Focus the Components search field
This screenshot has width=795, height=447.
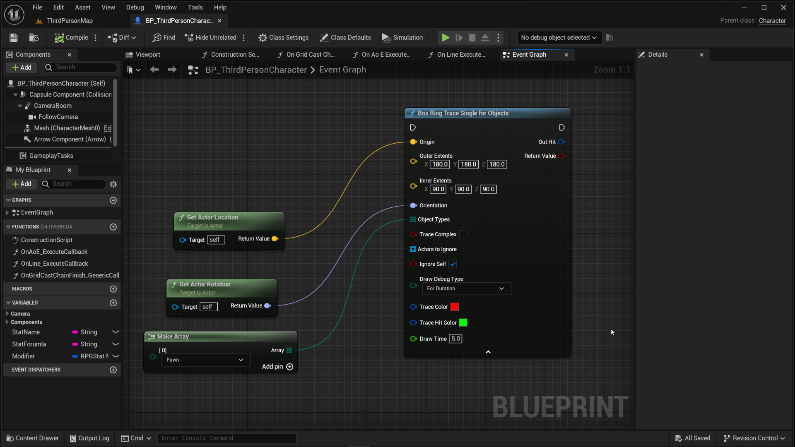[x=80, y=67]
